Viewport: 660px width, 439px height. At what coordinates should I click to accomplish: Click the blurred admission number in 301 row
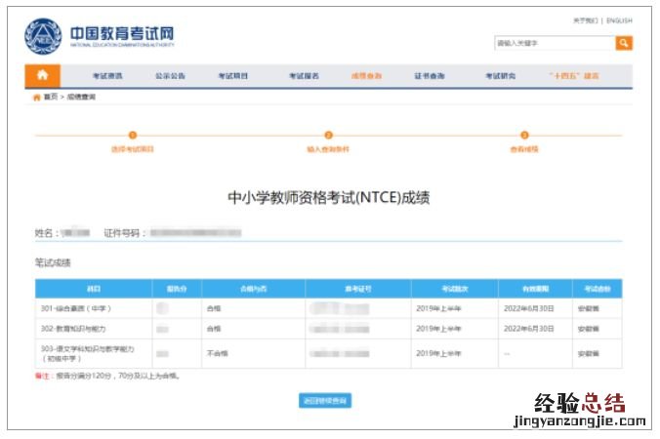340,308
